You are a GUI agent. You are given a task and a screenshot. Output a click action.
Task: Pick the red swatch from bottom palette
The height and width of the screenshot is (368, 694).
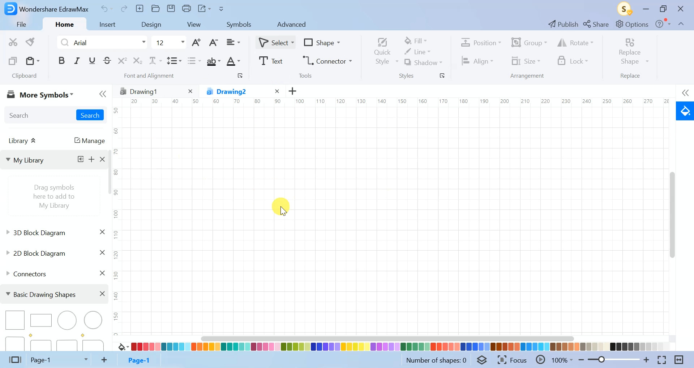pyautogui.click(x=134, y=346)
